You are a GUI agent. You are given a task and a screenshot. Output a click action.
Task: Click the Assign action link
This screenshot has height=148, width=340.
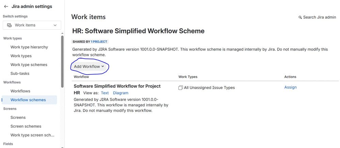pos(290,87)
